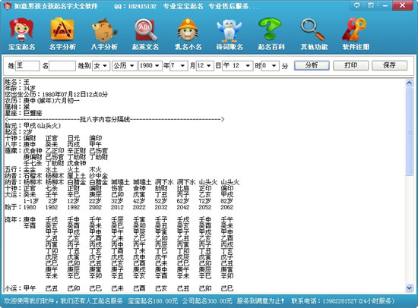Expand the 公历 calendar type dropdown
This screenshot has width=418, height=308.
click(125, 65)
